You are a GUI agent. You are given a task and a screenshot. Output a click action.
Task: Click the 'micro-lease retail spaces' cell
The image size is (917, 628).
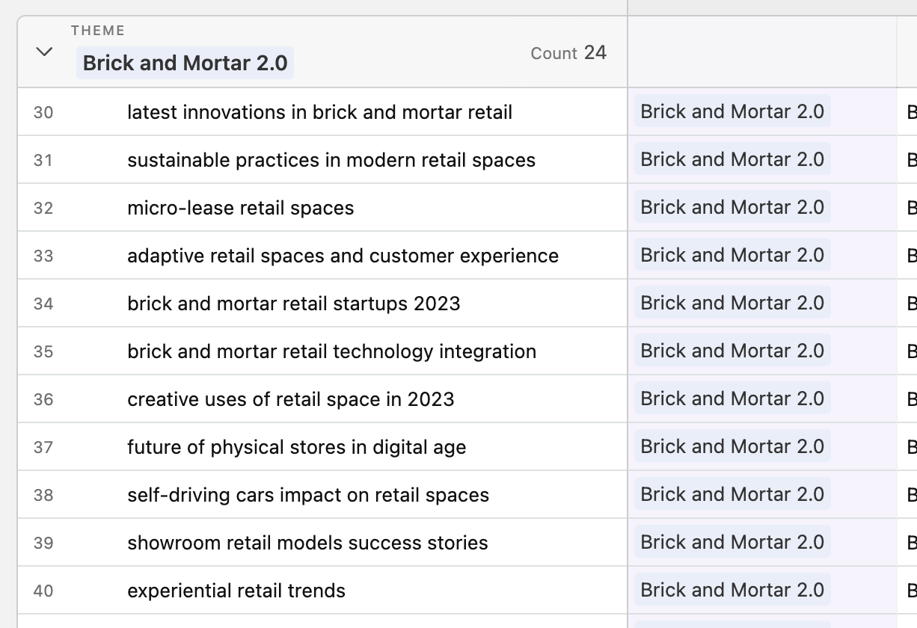tap(240, 208)
